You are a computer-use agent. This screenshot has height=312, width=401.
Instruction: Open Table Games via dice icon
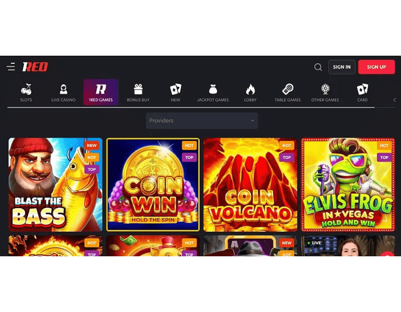[287, 89]
